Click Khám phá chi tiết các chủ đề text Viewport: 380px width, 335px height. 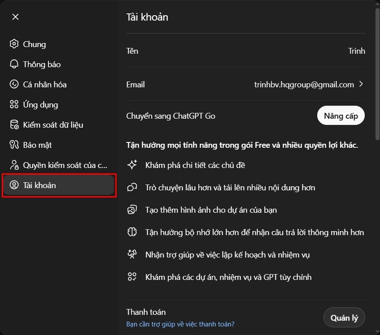(x=195, y=165)
